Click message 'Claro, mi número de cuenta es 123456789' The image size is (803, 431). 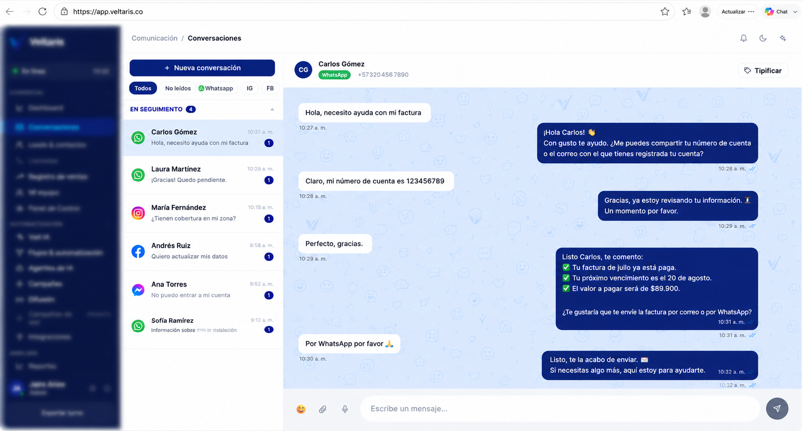point(376,181)
